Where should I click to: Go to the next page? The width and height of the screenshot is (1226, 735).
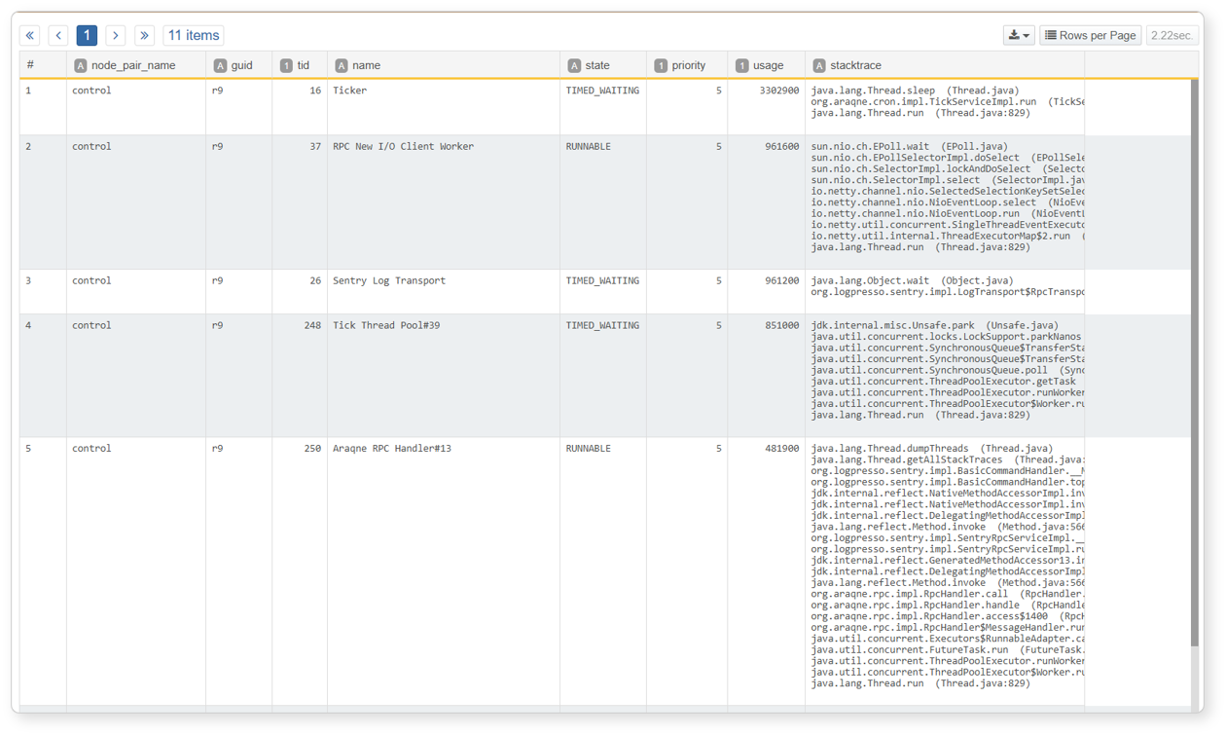coord(116,35)
